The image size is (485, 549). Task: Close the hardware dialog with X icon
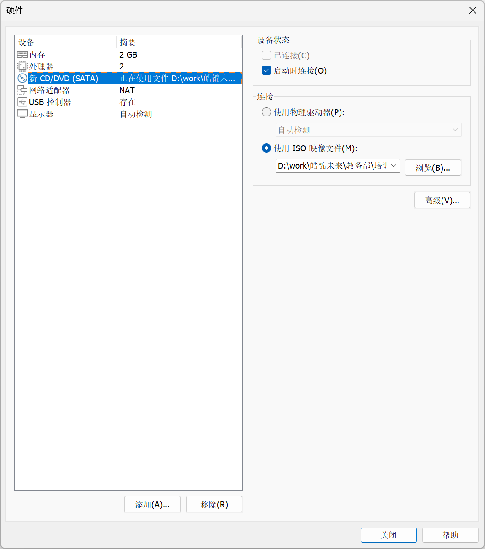click(x=473, y=11)
